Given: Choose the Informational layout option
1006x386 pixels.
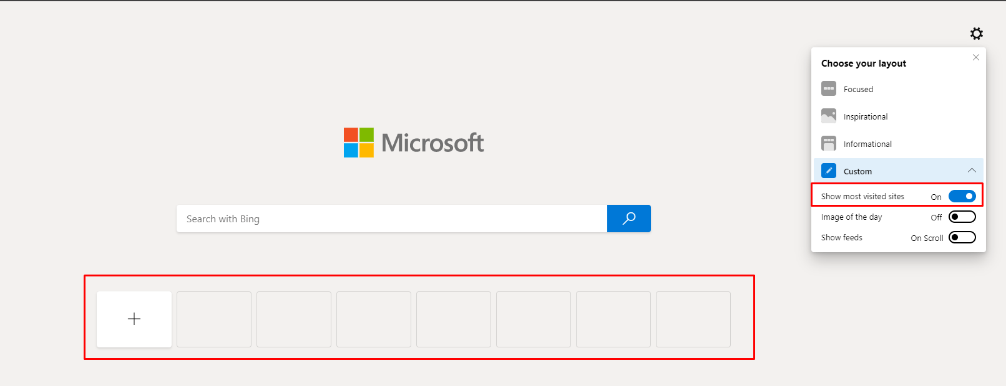Looking at the screenshot, I should (x=867, y=144).
